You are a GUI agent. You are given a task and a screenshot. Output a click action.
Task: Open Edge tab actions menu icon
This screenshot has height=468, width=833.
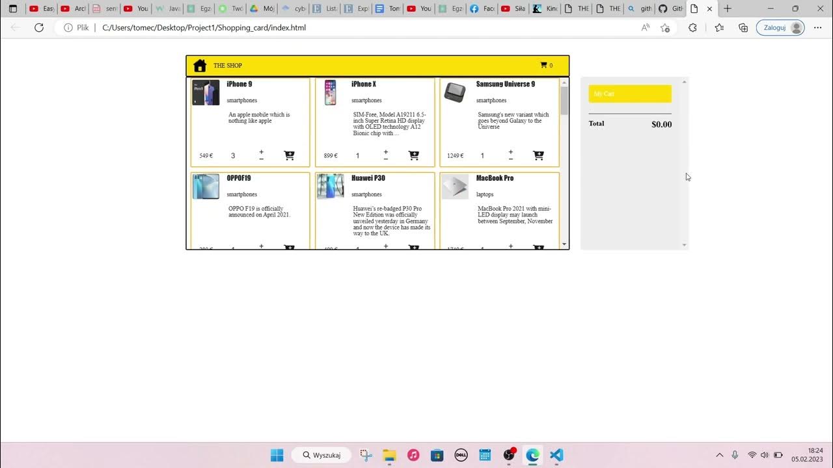pos(12,8)
